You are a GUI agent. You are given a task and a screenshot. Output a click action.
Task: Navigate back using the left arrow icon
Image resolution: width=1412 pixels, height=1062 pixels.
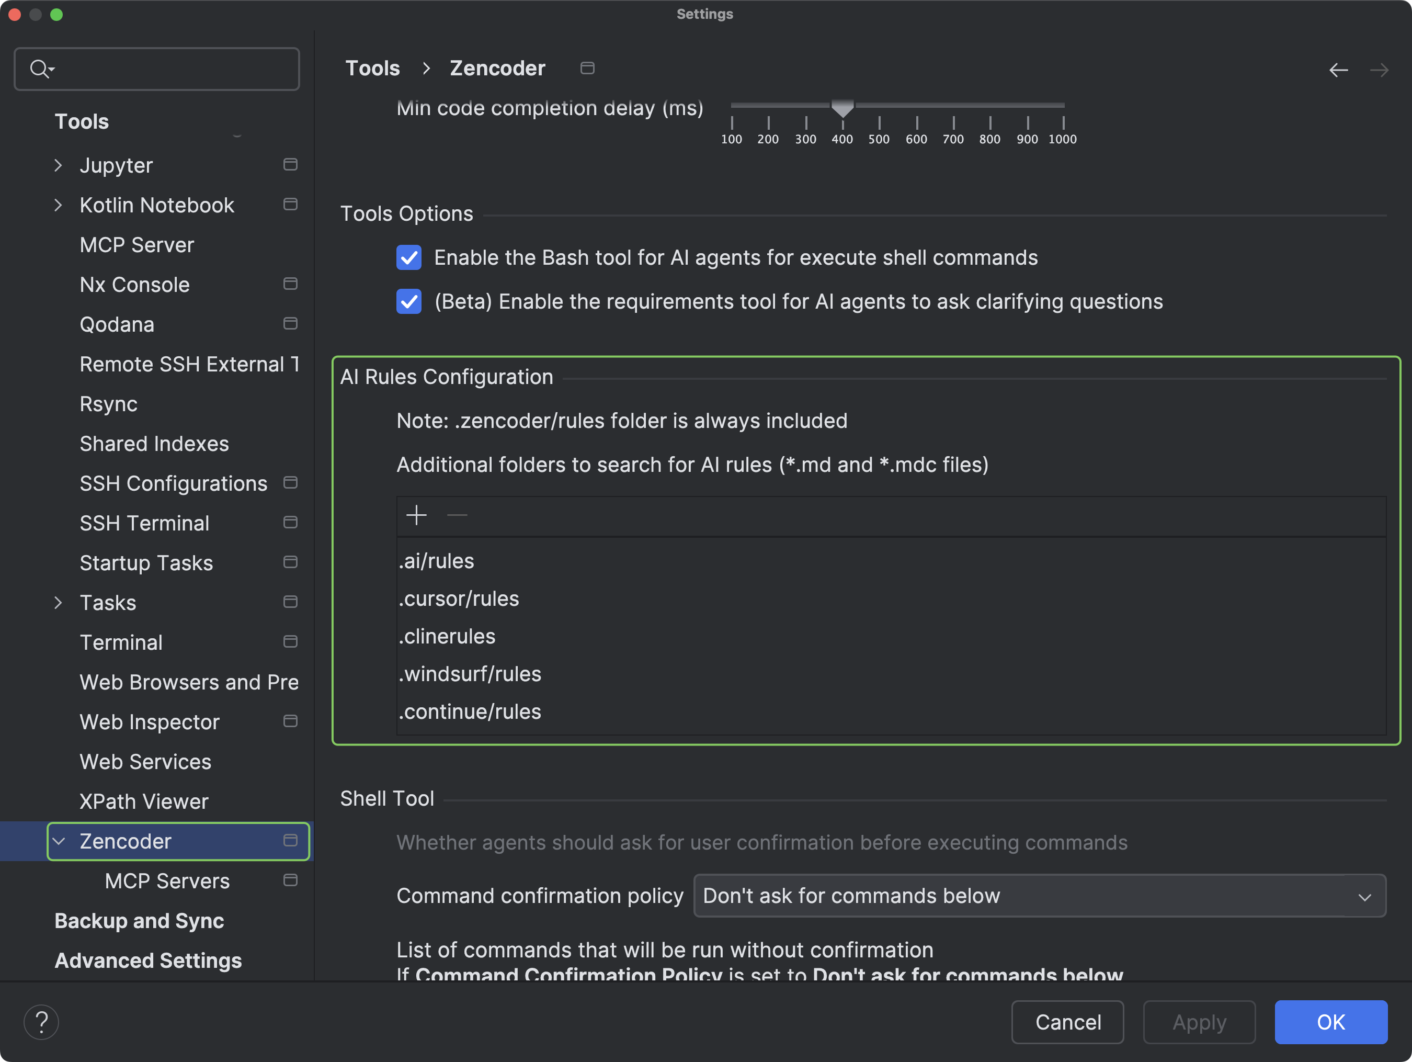coord(1339,70)
